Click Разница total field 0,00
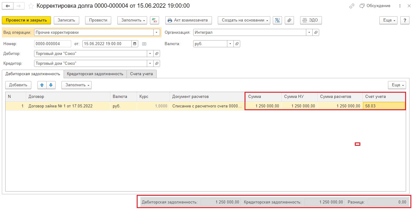Viewport: 415px width, 209px height. tap(387, 202)
